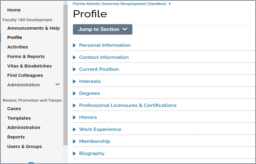Viewport: 256px width, 164px height.
Task: Click the triangle icon beside Current Position
Action: (x=74, y=69)
